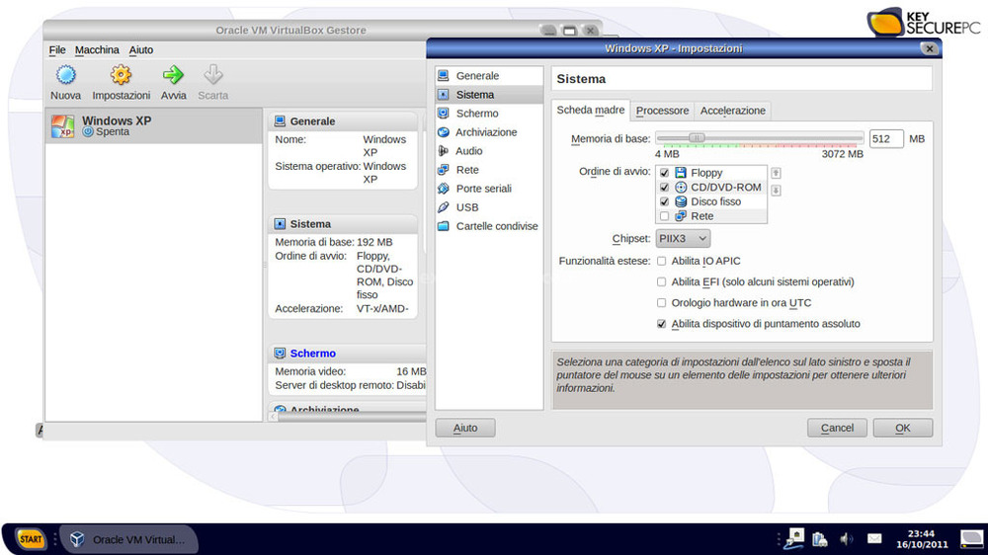Click Oracle VM VirtualBox taskbar entry
Image resolution: width=988 pixels, height=555 pixels.
128,539
